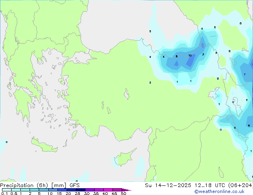The height and width of the screenshot is (195, 253).
Task: Click the 40–45 mm magenta legend swatch
Action: coord(108,190)
